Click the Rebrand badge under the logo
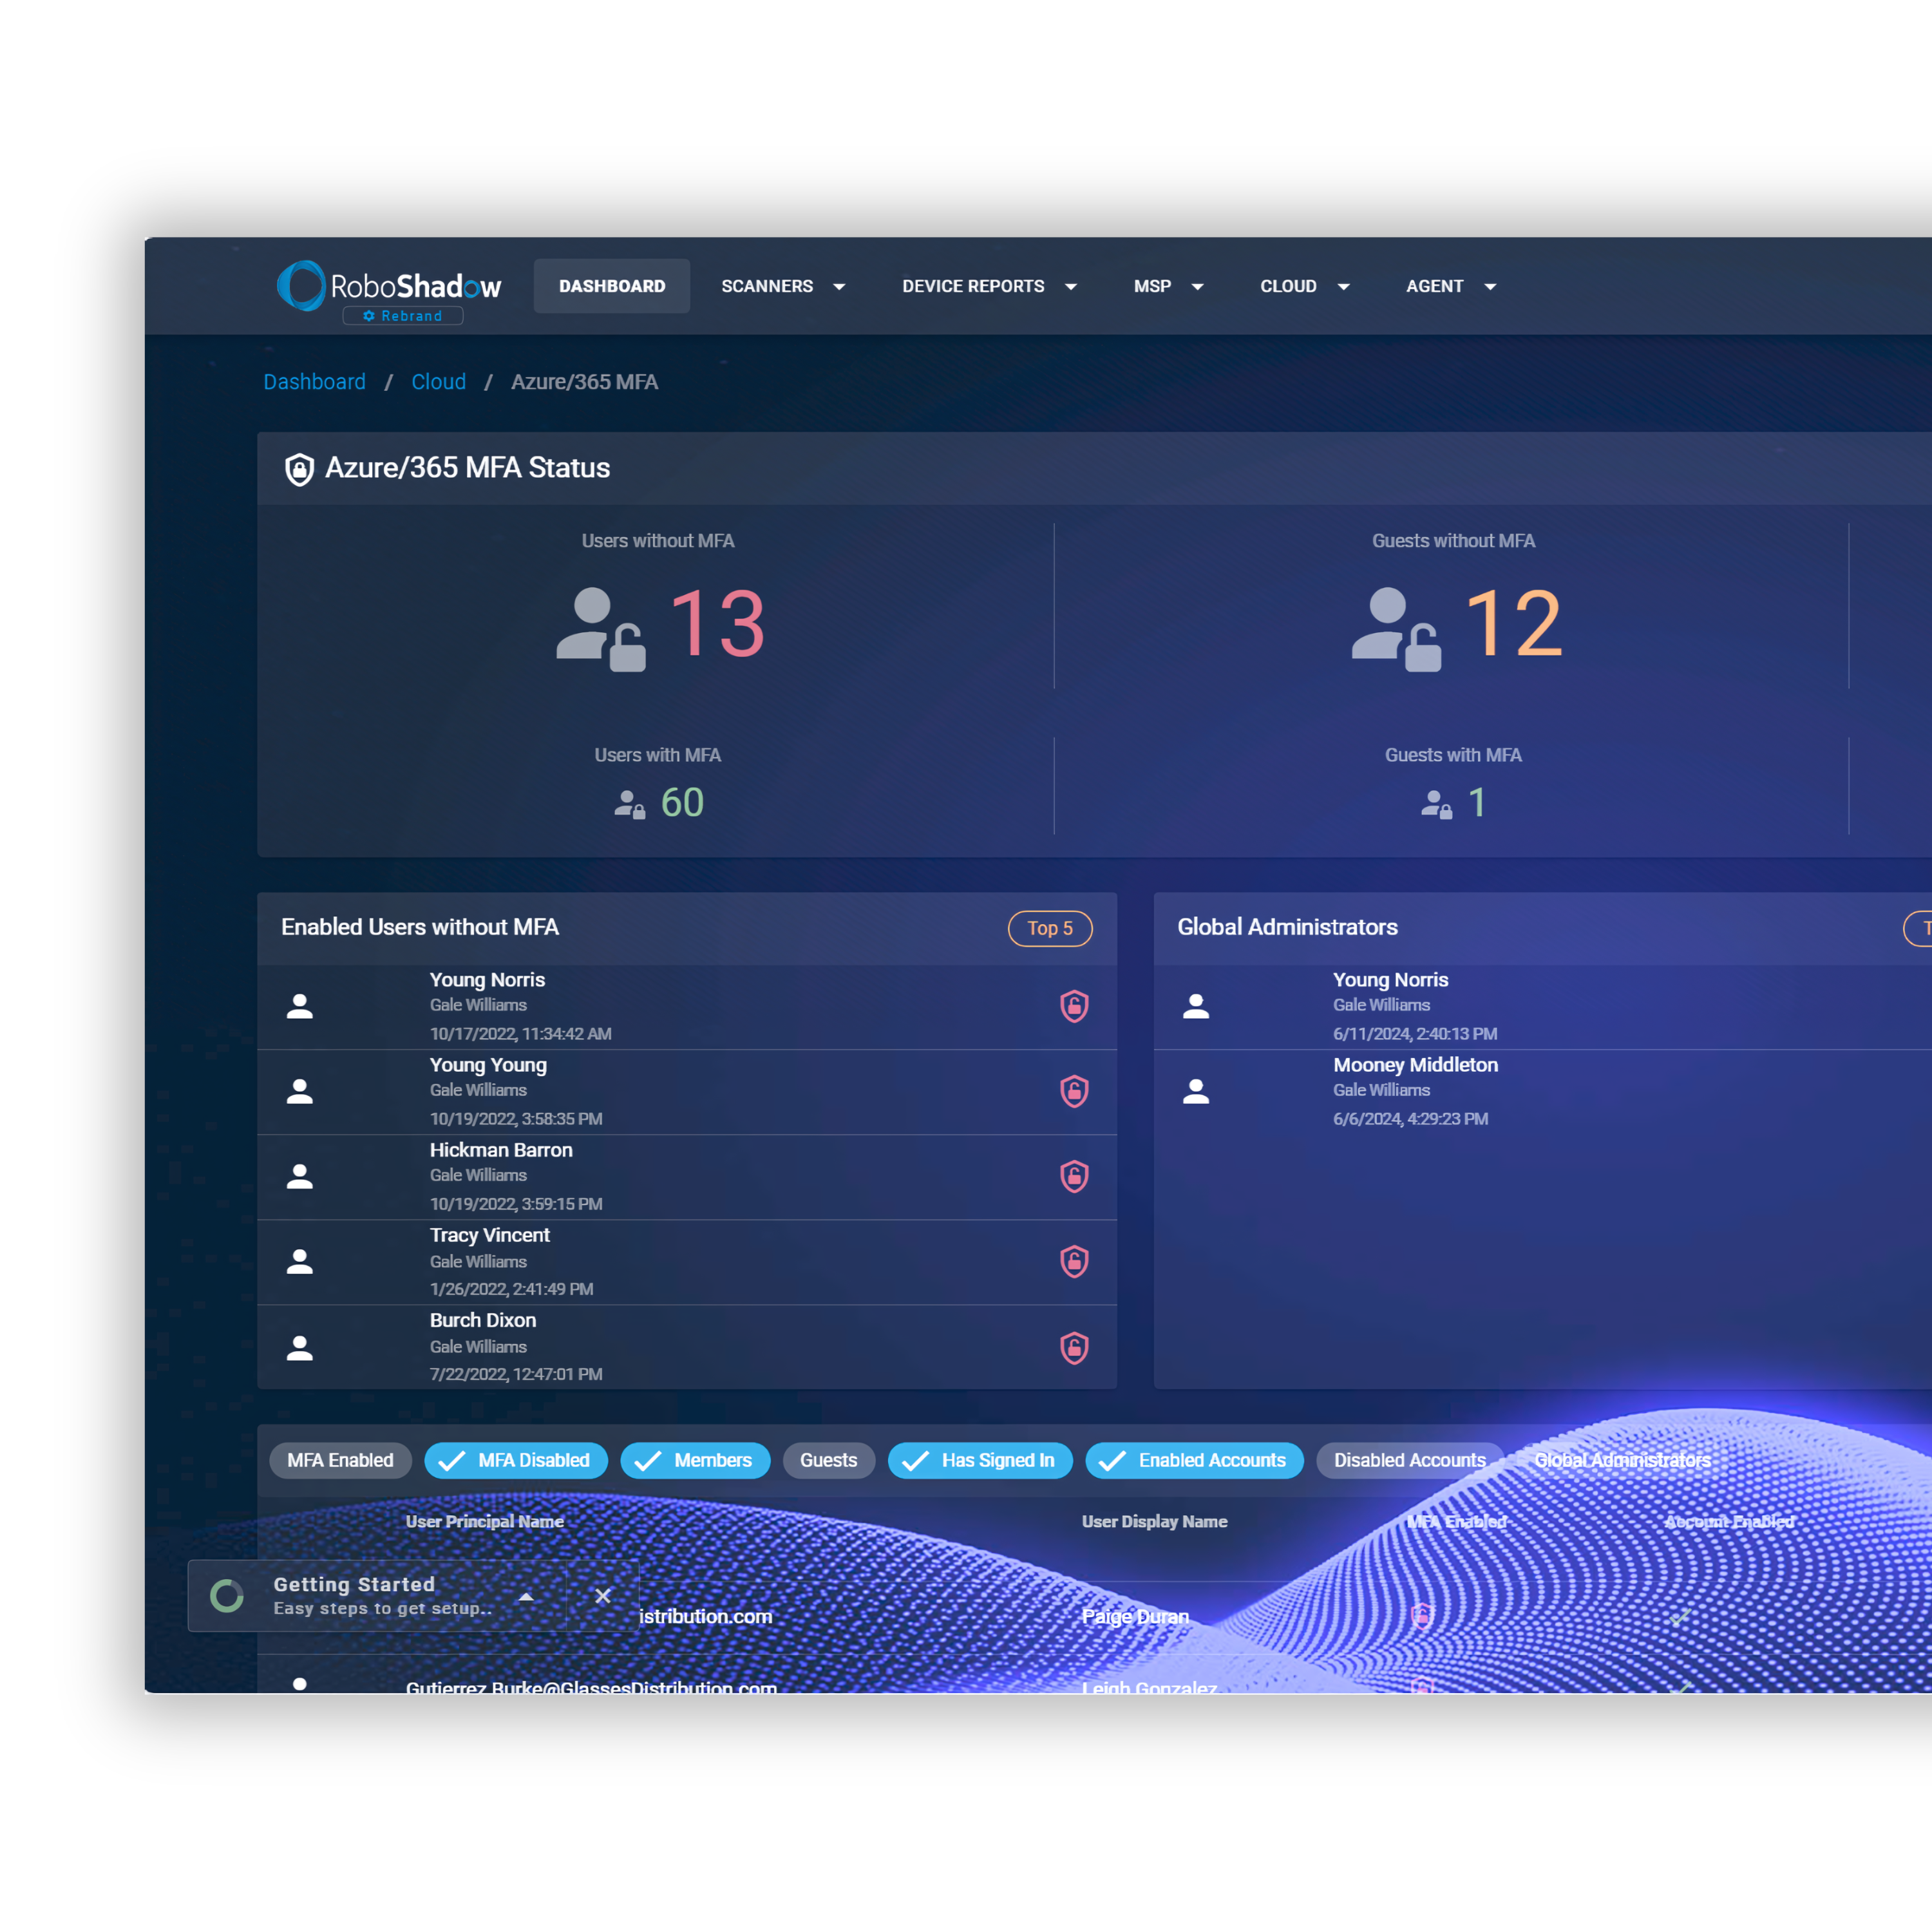 [x=403, y=316]
